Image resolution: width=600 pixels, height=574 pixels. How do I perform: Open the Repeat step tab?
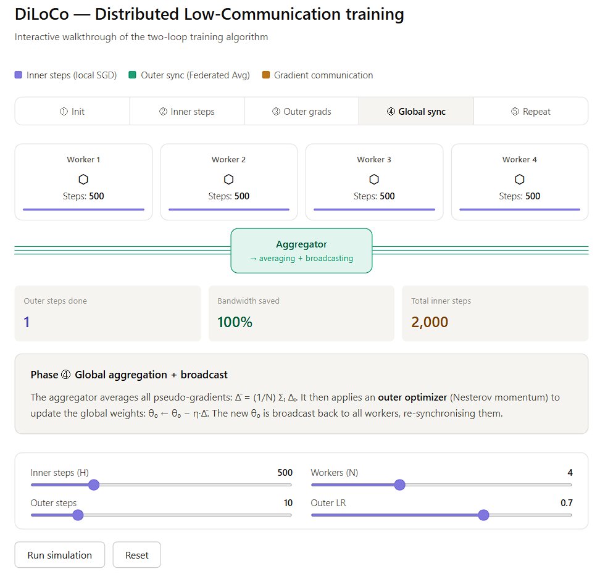[531, 111]
